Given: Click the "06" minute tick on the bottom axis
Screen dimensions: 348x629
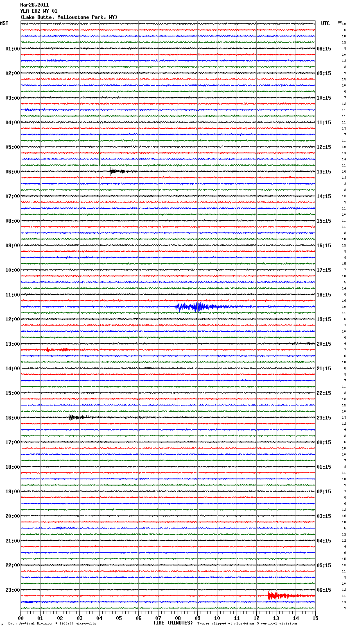Looking at the screenshot, I should coord(138,618).
